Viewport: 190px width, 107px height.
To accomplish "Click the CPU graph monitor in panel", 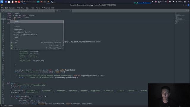I will pos(142,2).
